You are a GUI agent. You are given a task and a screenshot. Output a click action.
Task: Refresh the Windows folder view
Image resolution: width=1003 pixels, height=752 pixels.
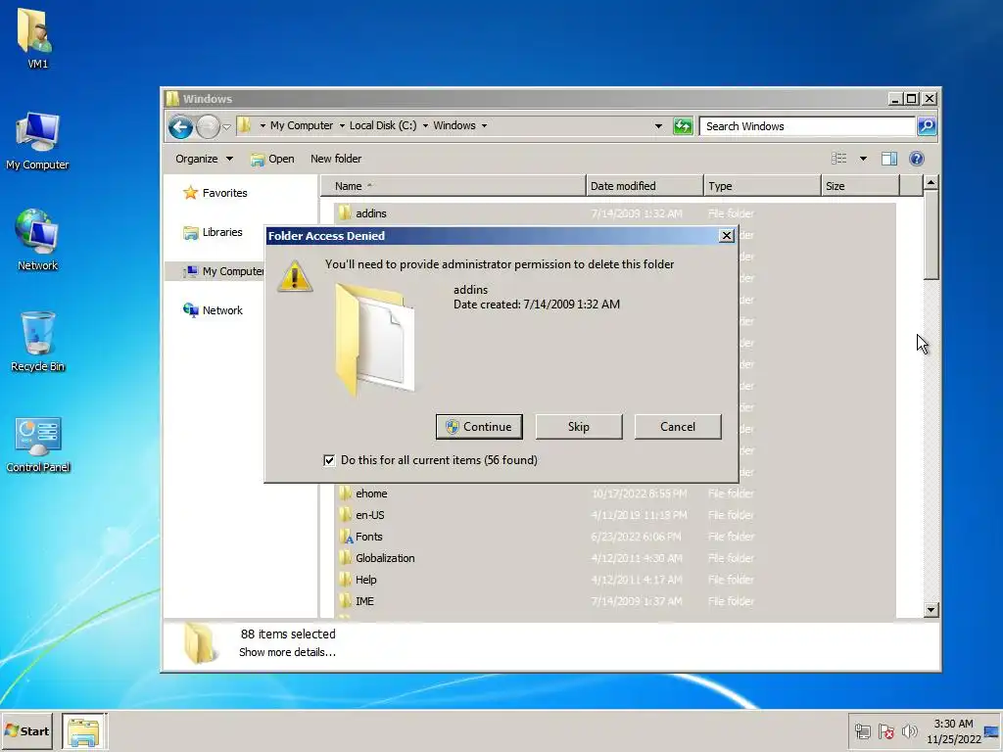pyautogui.click(x=683, y=126)
